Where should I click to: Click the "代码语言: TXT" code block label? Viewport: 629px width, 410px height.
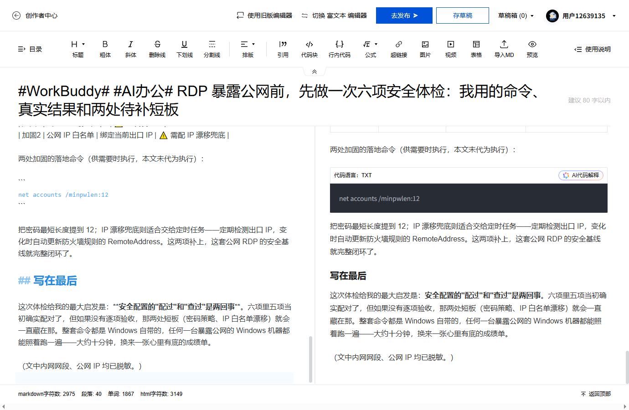[x=353, y=175]
